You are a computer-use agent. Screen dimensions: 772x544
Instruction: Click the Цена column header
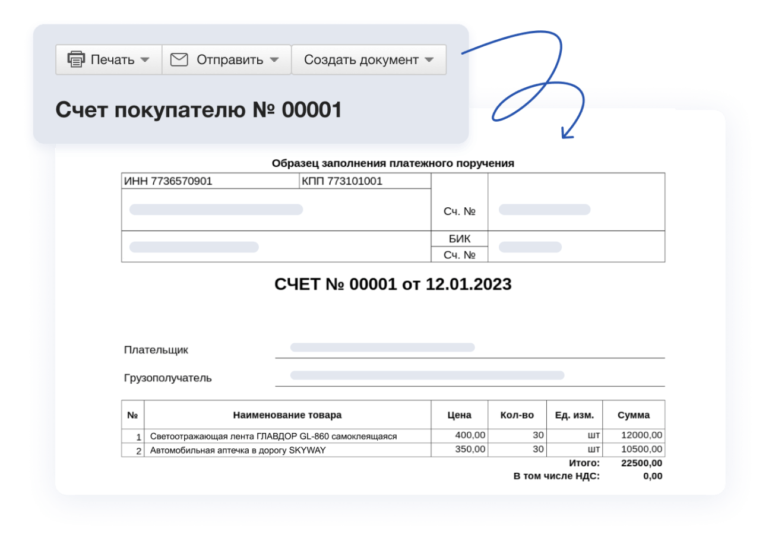click(459, 415)
